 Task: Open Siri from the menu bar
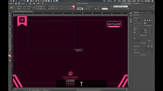coord(13,1)
